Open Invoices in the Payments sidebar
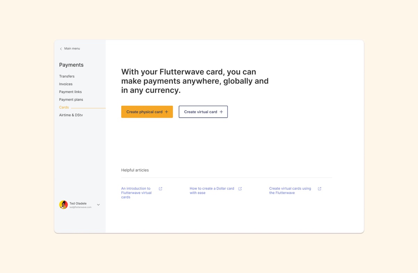 pos(66,84)
